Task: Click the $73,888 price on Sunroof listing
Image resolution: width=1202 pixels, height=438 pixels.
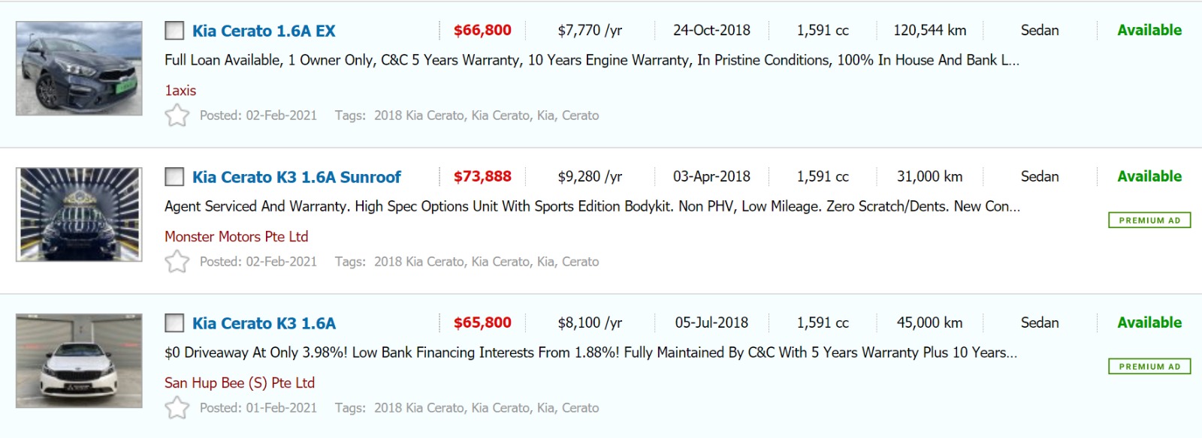Action: (x=482, y=176)
